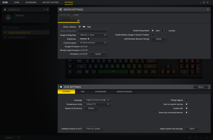Screen dimensions: 213x140
Task: Select the wireless keyboard device thumbnail
Action: 69,18
